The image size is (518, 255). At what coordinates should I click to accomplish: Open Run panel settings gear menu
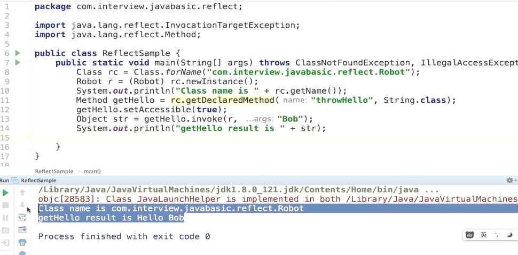click(x=510, y=180)
